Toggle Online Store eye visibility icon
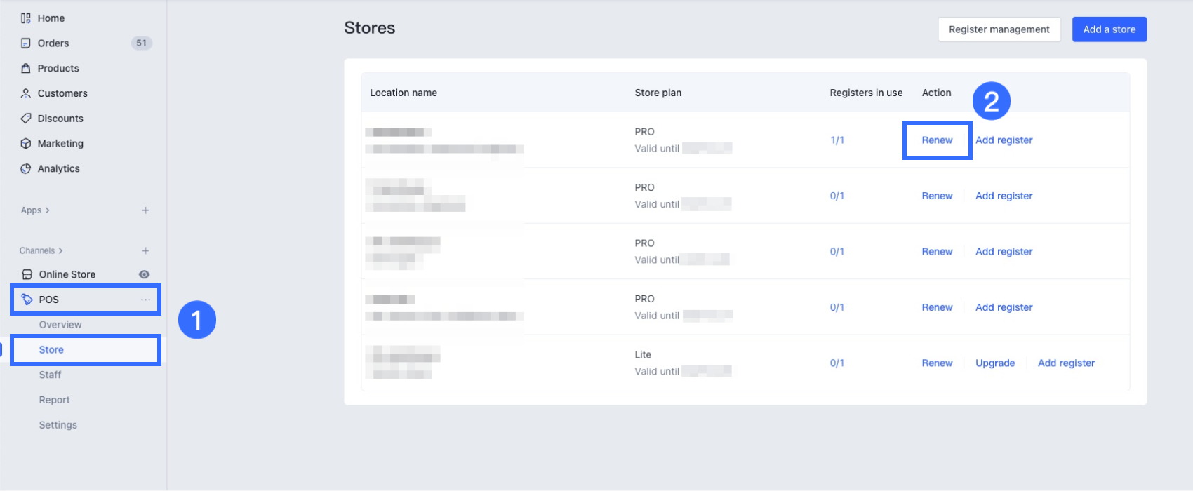 (x=145, y=275)
